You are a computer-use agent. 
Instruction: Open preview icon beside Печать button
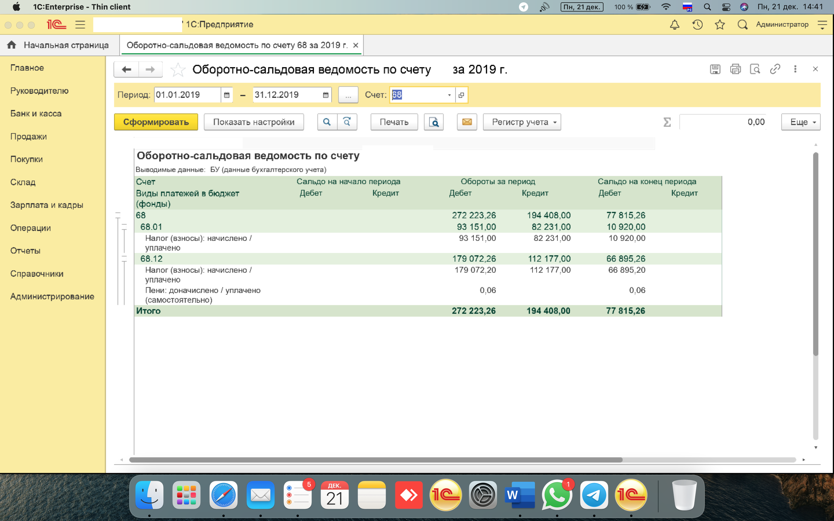pos(434,122)
